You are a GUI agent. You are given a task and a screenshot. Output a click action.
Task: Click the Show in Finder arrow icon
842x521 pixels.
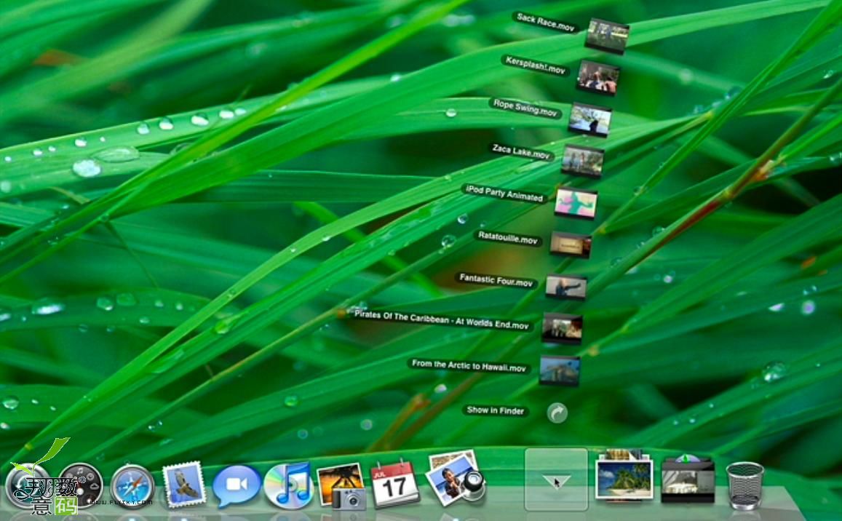tap(557, 413)
